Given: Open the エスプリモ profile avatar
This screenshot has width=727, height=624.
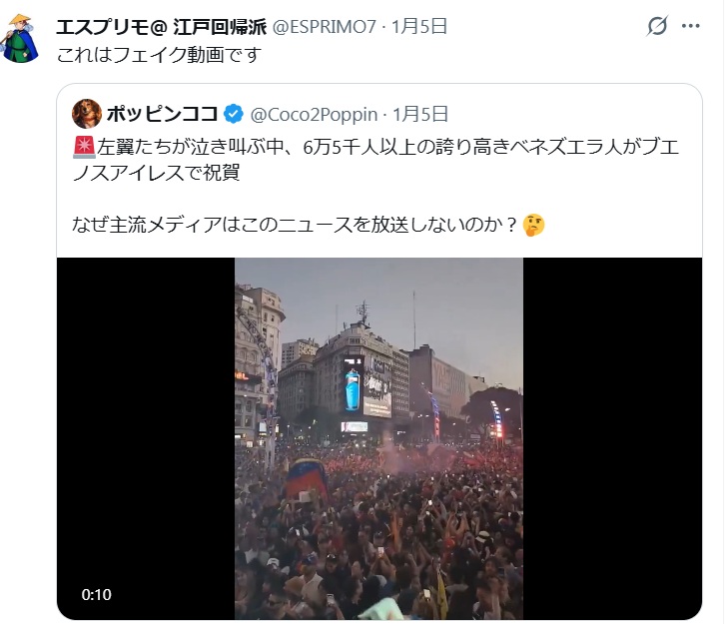Looking at the screenshot, I should coord(20,38).
